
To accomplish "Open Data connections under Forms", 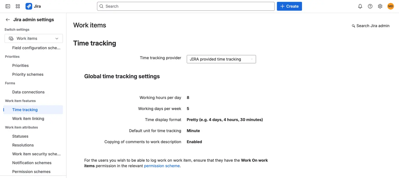I will click(28, 92).
